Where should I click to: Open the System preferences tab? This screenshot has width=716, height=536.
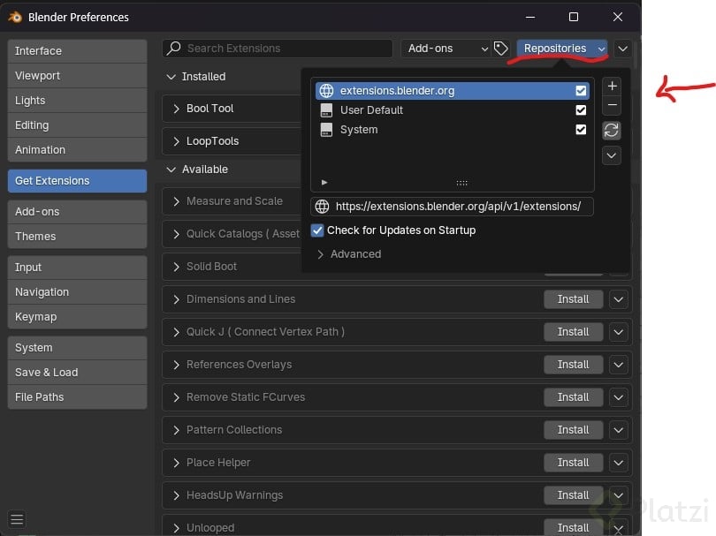click(77, 348)
